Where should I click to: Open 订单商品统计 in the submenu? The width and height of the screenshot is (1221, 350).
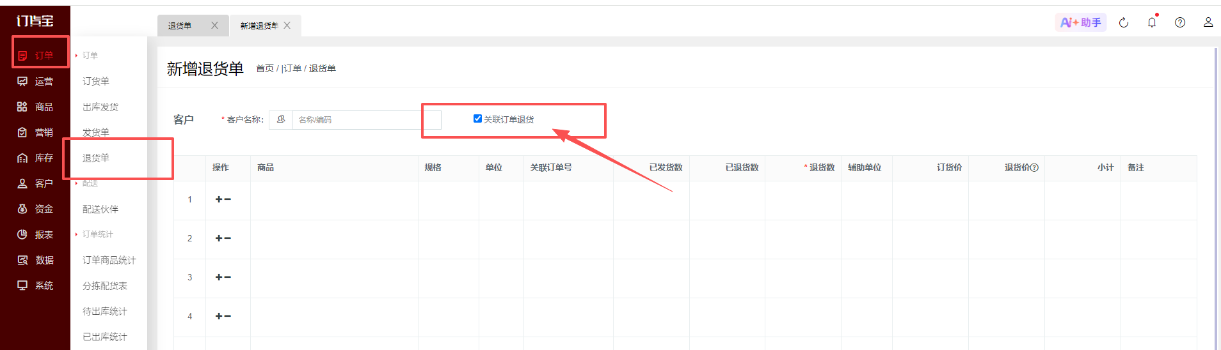pyautogui.click(x=109, y=260)
